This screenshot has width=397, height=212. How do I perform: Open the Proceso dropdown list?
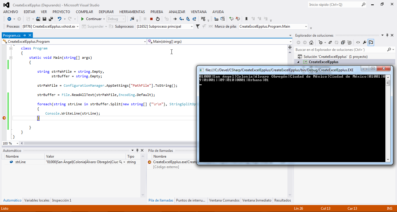[x=77, y=26]
